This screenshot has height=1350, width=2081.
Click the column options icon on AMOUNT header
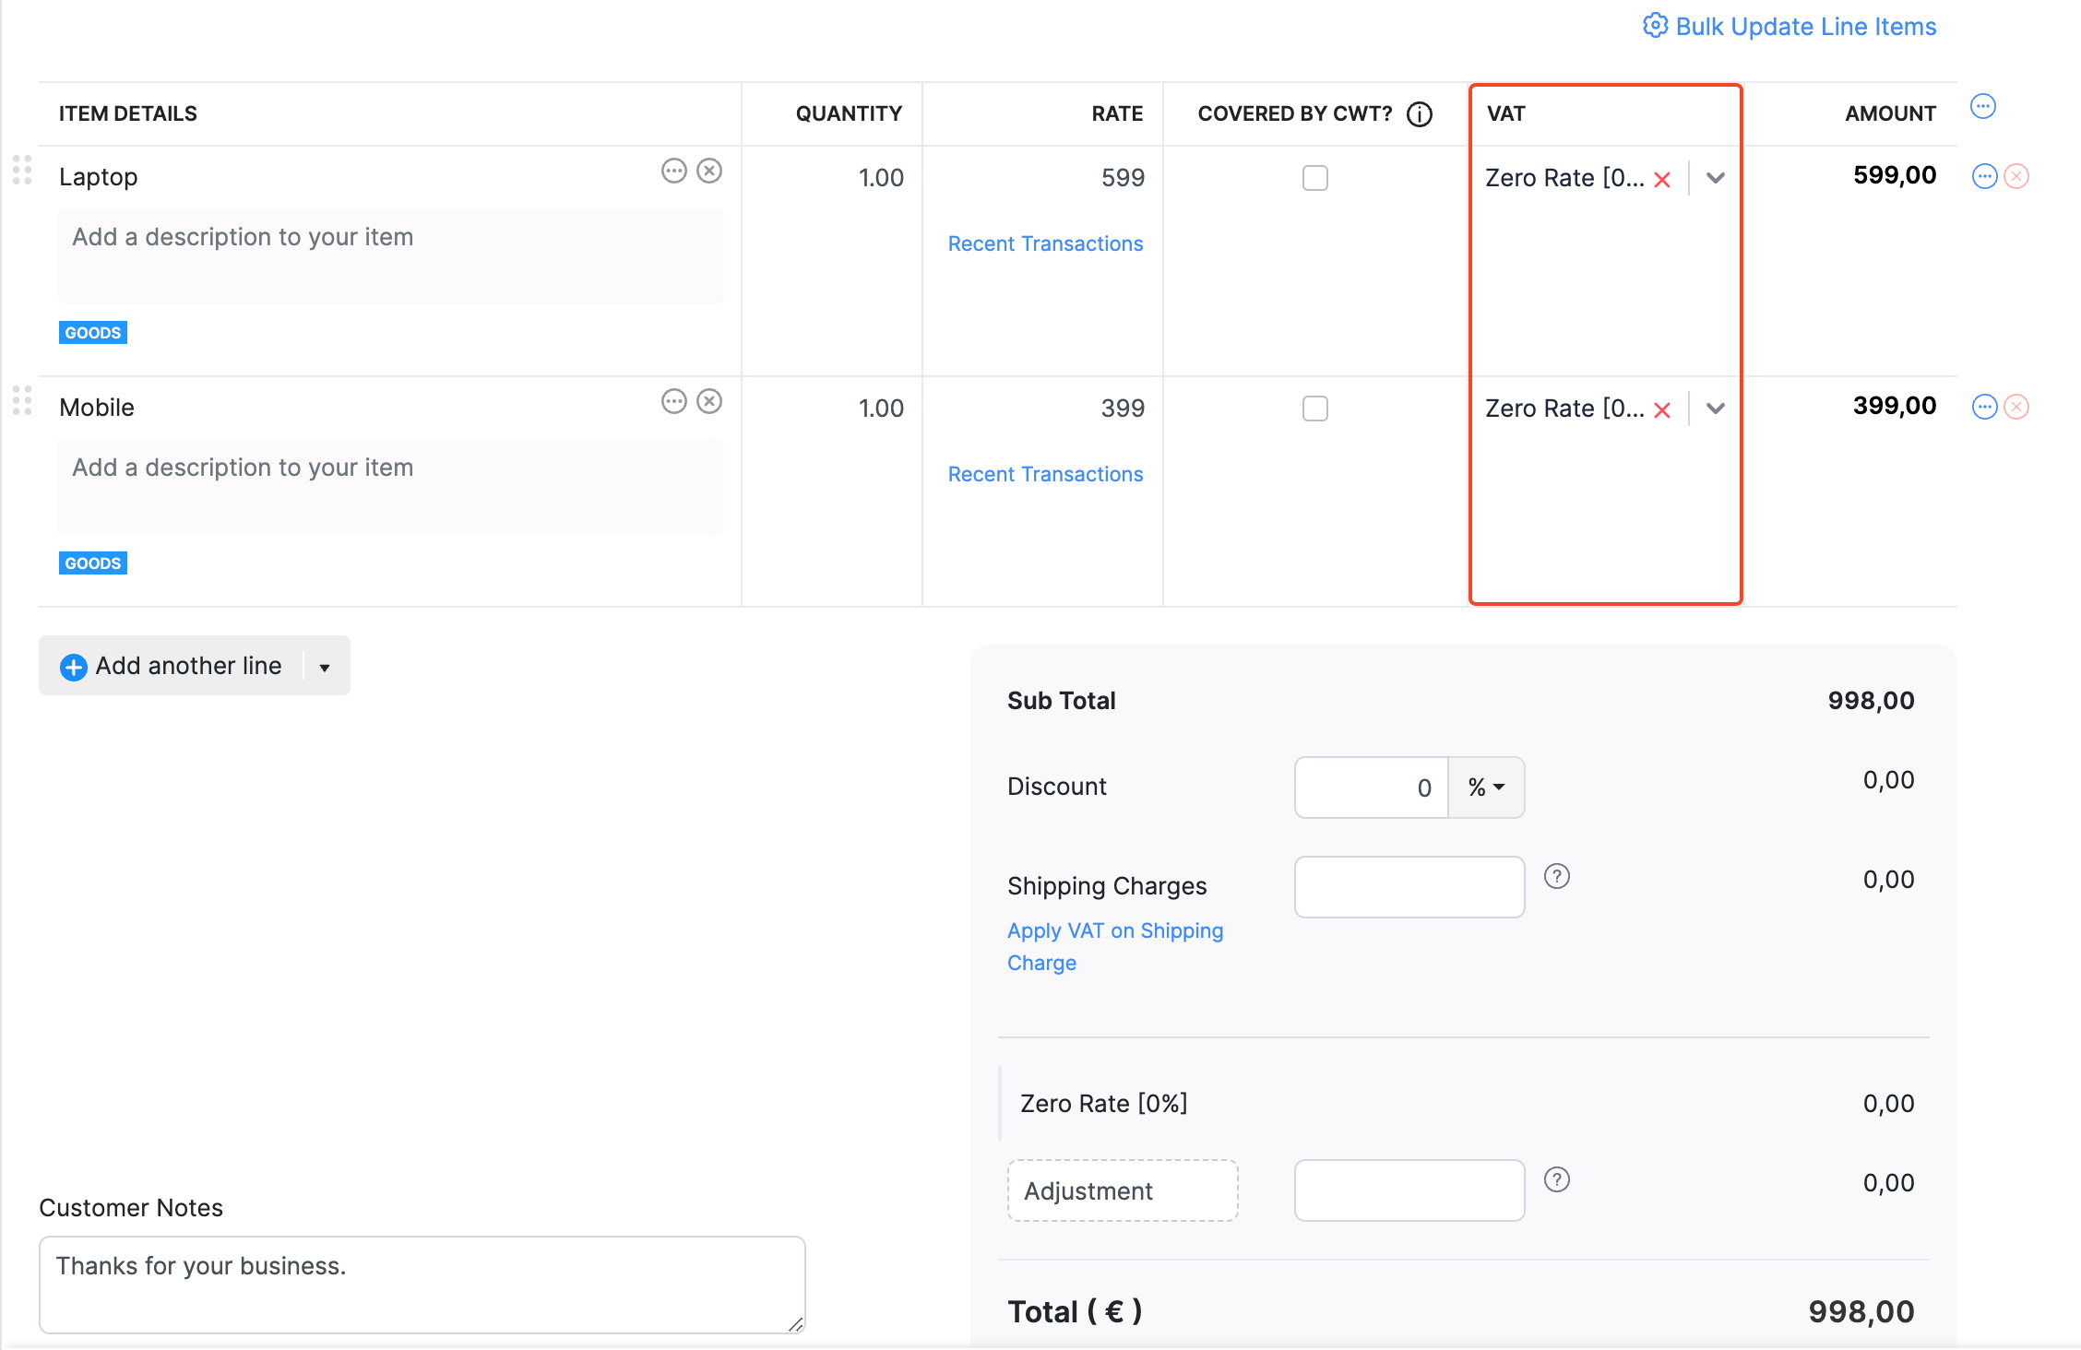point(1984,103)
